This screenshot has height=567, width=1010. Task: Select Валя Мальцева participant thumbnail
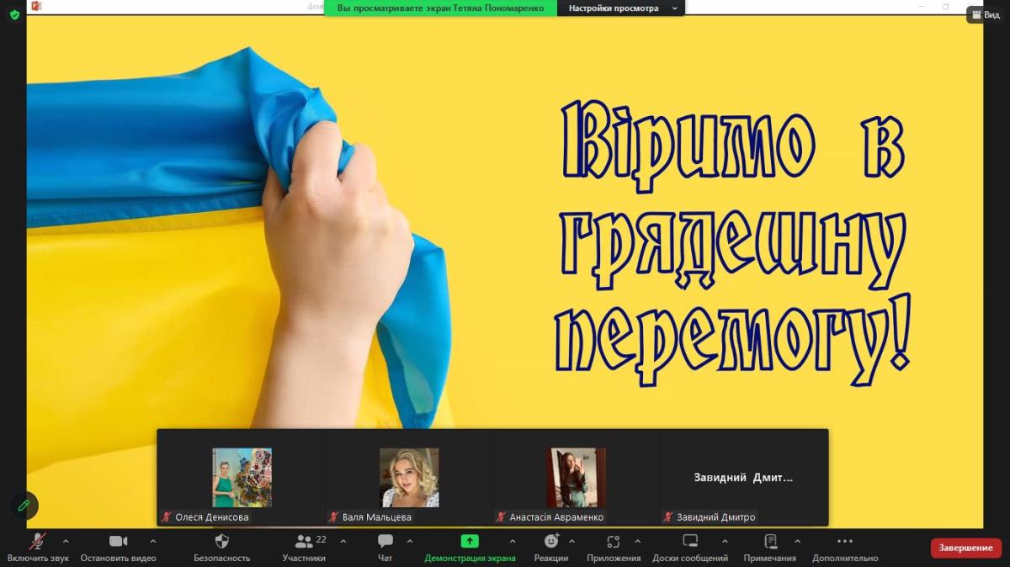(409, 478)
